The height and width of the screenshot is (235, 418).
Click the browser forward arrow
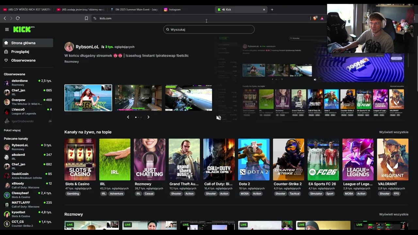(x=11, y=18)
